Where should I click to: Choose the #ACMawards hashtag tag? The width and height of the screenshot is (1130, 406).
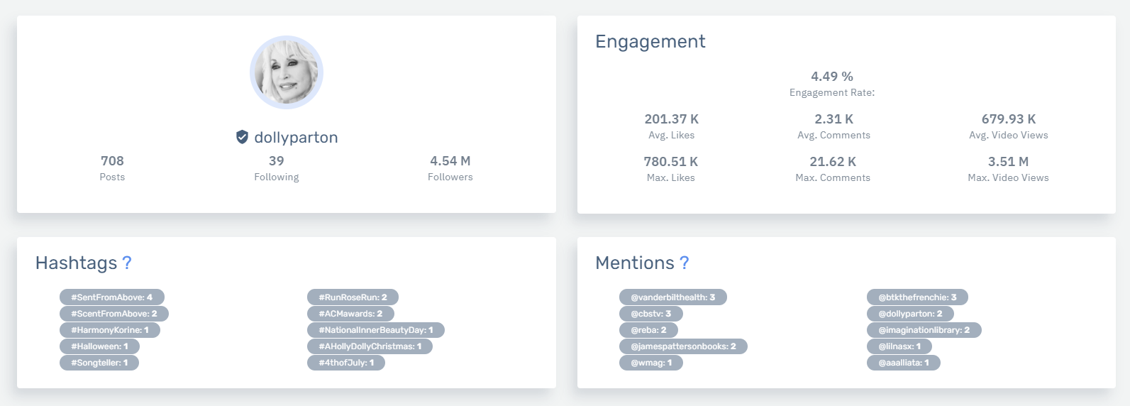point(350,314)
